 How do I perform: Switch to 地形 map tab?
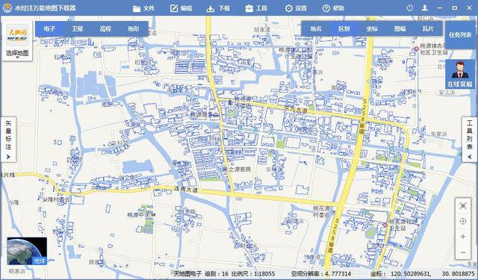coord(134,28)
